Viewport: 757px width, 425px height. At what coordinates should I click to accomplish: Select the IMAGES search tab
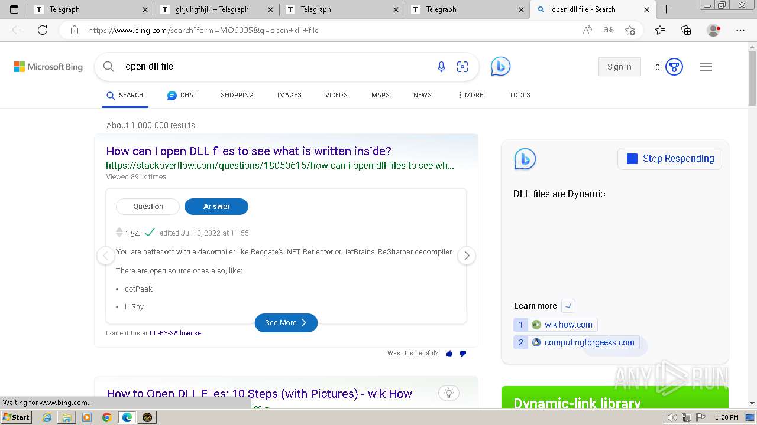coord(289,95)
